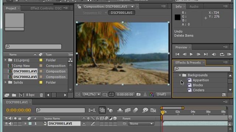236x132 pixels.
Task: Create a new folder in Project panel
Action: (14, 95)
